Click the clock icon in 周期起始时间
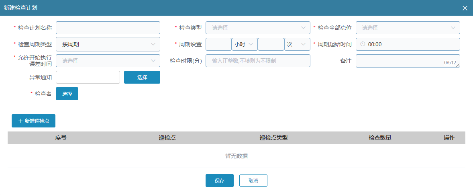Viewport: 473px width, 195px height. [x=363, y=44]
